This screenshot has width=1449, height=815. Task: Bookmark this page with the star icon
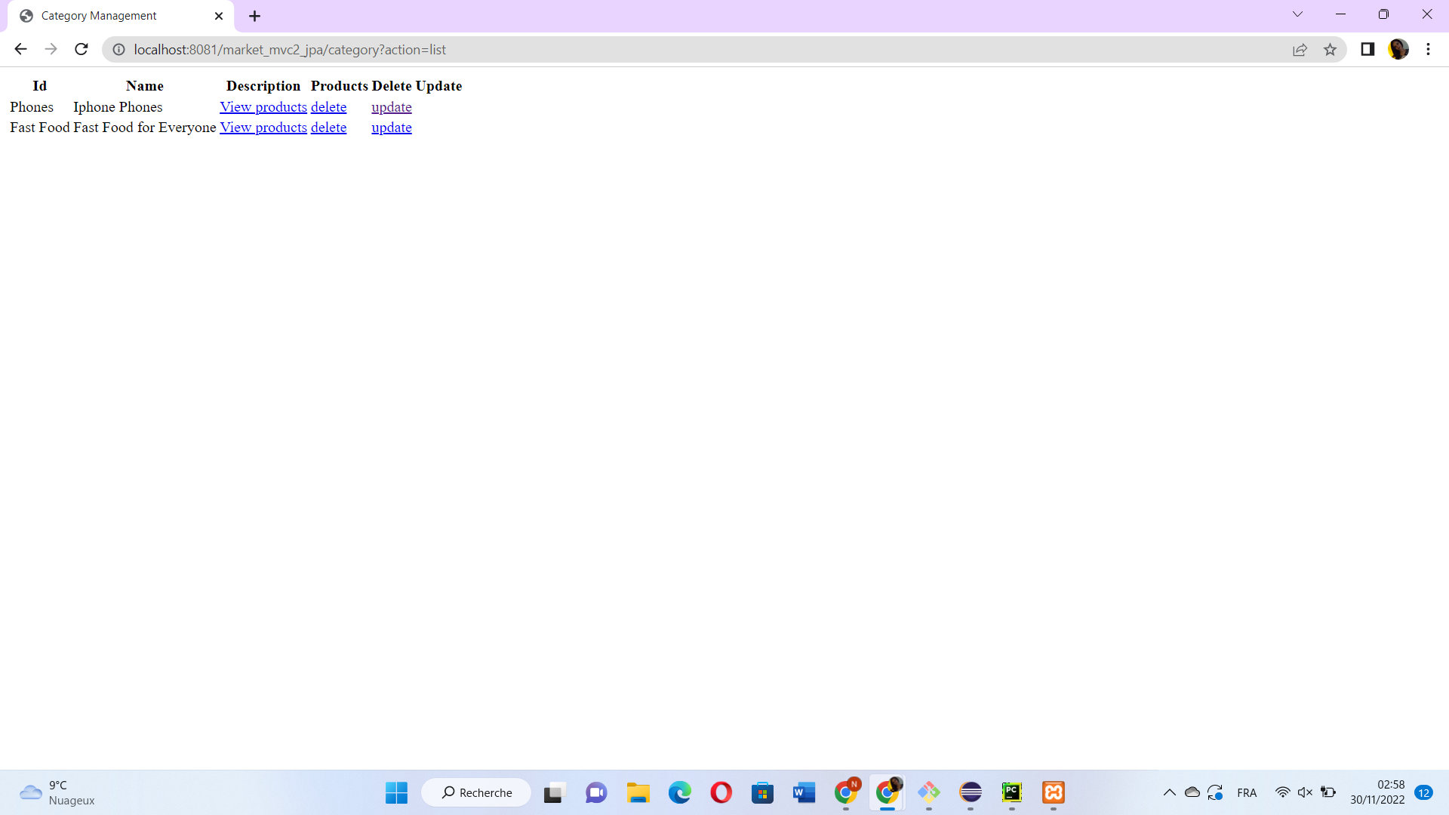click(1330, 50)
